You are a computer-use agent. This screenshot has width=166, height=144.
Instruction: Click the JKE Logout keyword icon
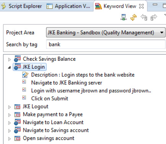tap(17, 107)
